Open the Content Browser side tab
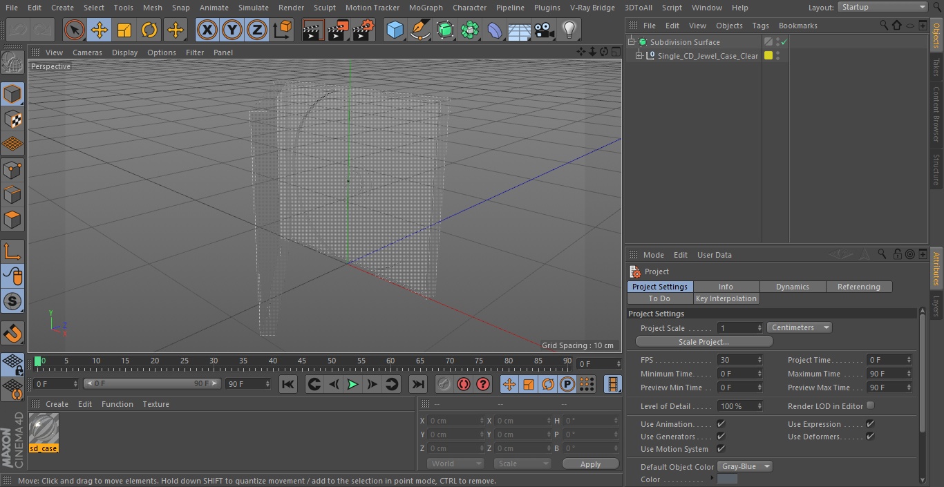The image size is (944, 487). pyautogui.click(x=936, y=114)
